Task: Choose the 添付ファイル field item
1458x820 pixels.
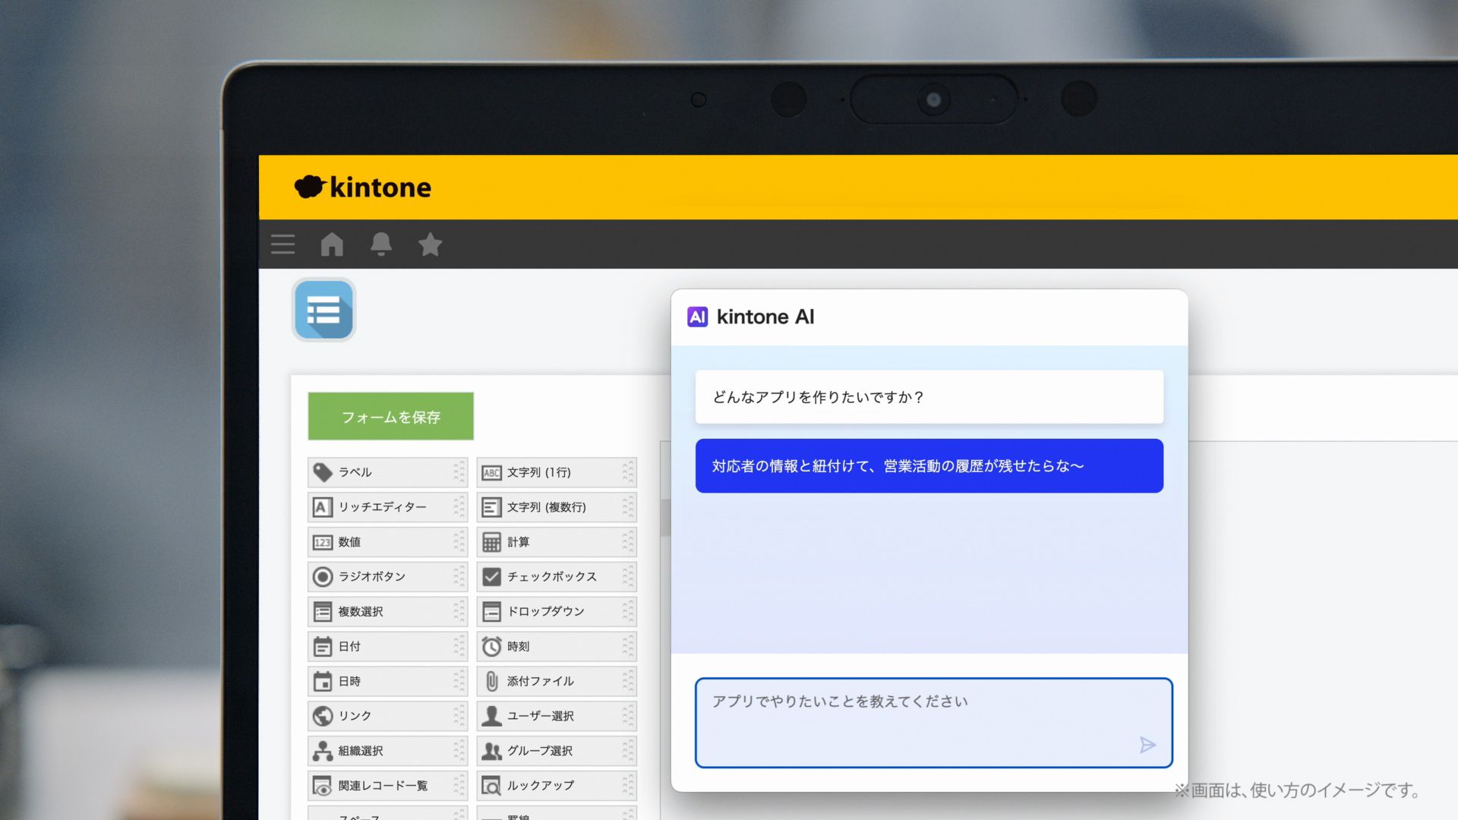Action: [x=557, y=682]
